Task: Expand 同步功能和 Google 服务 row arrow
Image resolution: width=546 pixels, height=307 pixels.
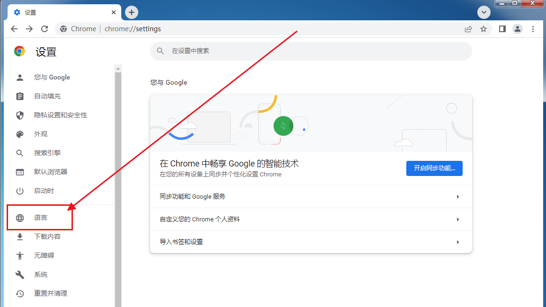Action: point(458,197)
